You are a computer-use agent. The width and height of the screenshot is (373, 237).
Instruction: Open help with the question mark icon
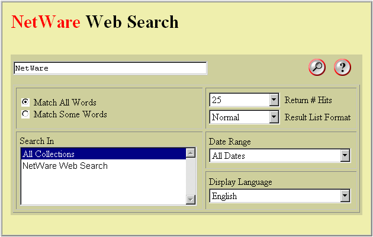(x=342, y=68)
